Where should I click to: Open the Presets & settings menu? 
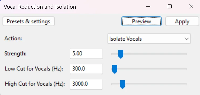pyautogui.click(x=29, y=21)
